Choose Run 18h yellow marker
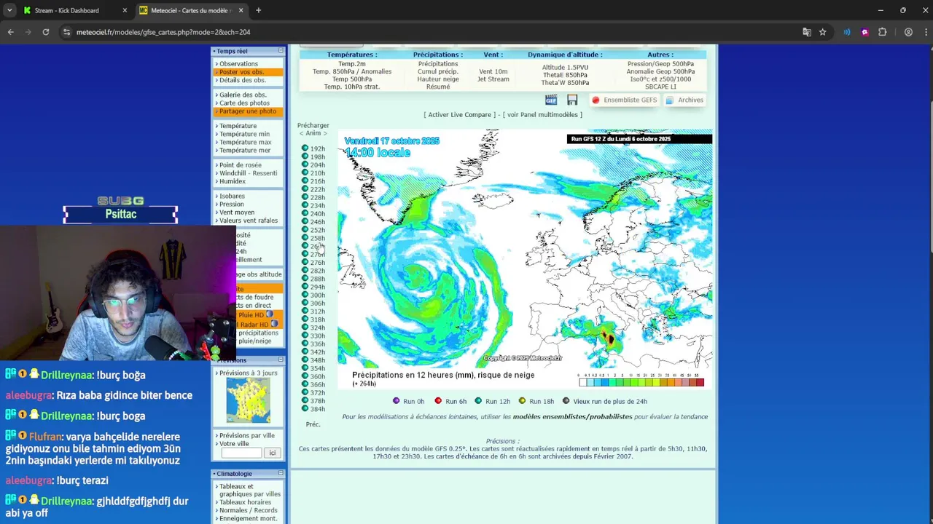933x524 pixels. click(x=522, y=401)
